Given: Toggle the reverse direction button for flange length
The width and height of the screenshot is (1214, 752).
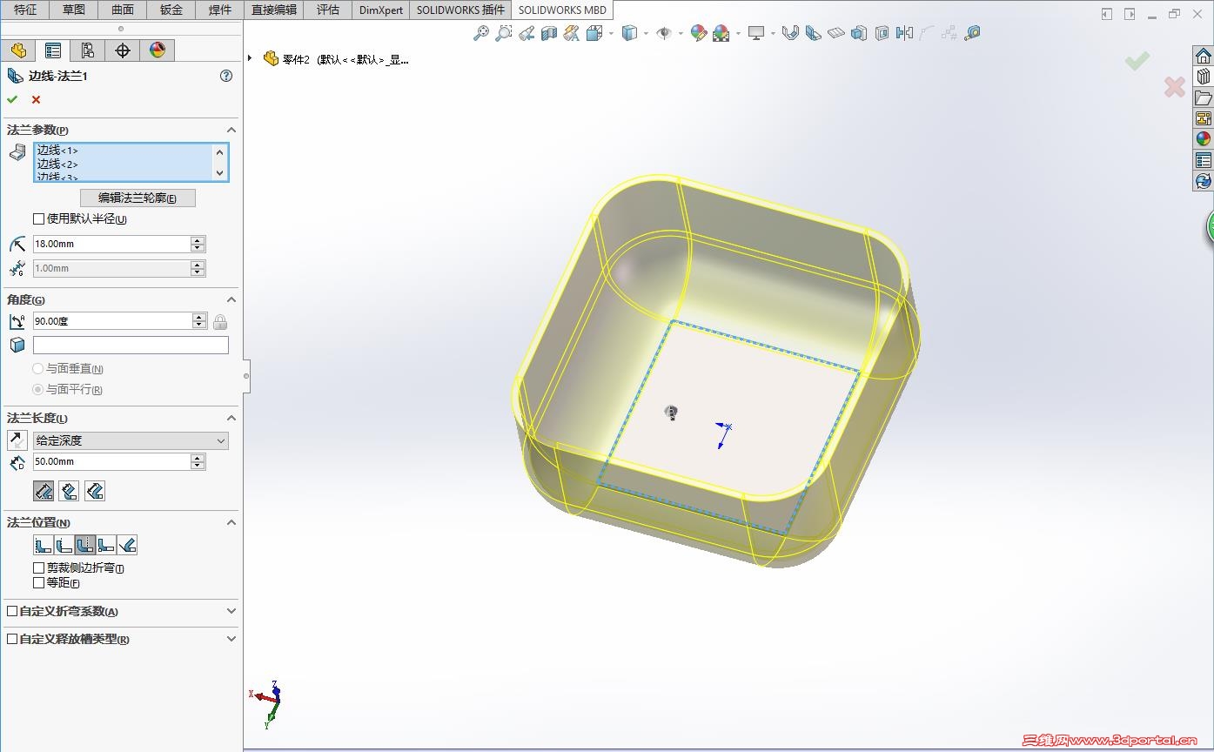Looking at the screenshot, I should point(17,440).
